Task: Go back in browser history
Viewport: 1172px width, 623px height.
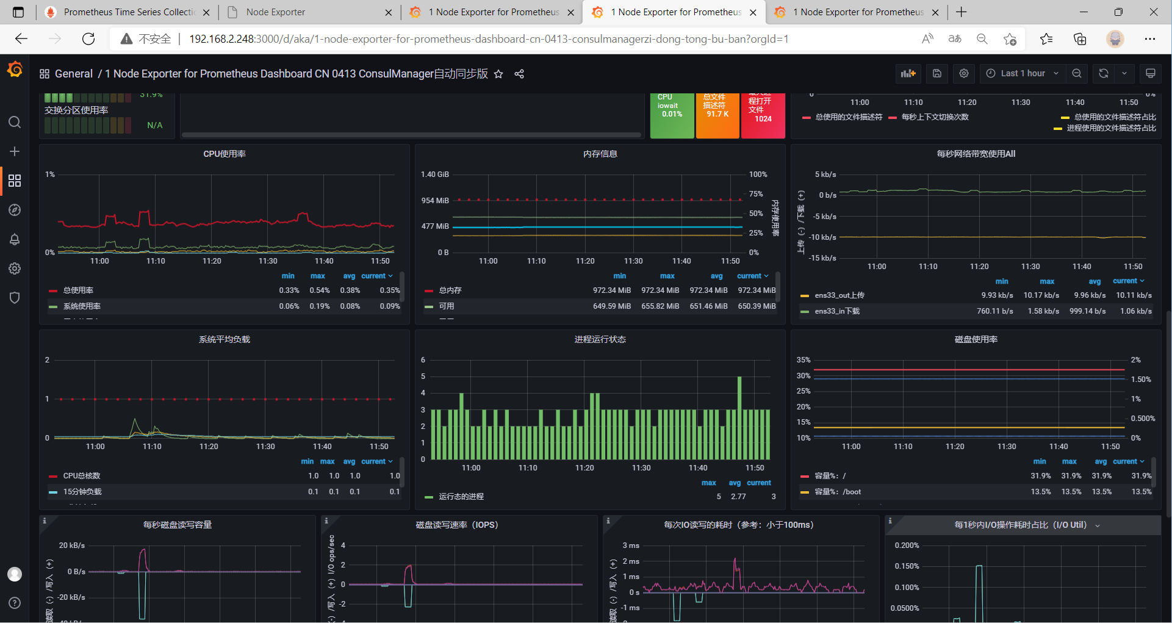Action: [21, 39]
